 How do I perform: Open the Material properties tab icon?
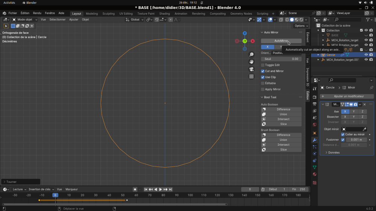pos(315,174)
